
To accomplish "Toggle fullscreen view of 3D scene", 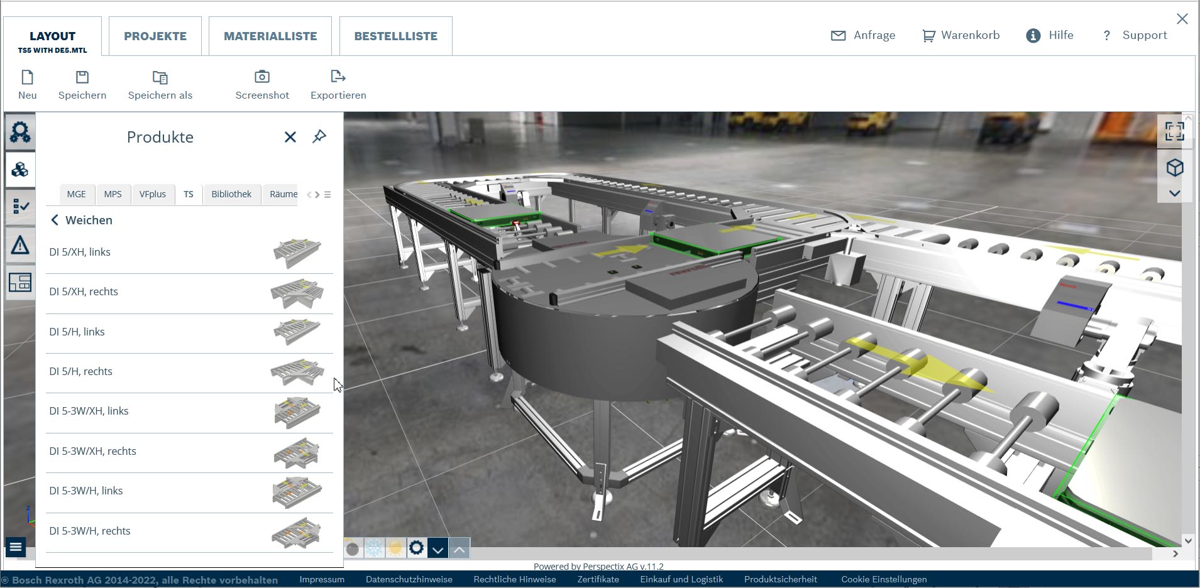I will (1174, 131).
